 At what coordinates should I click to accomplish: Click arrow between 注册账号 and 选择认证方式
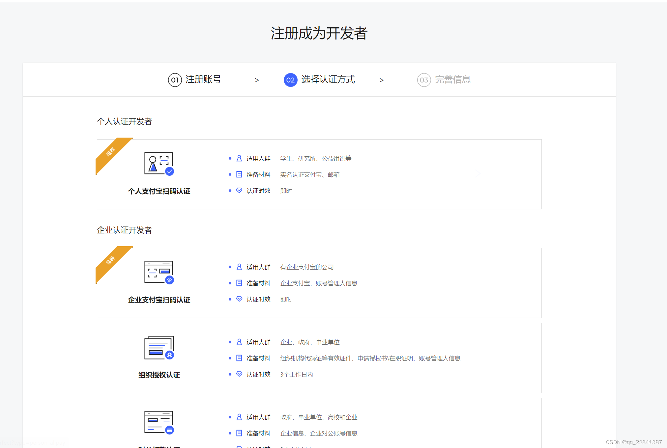[257, 80]
